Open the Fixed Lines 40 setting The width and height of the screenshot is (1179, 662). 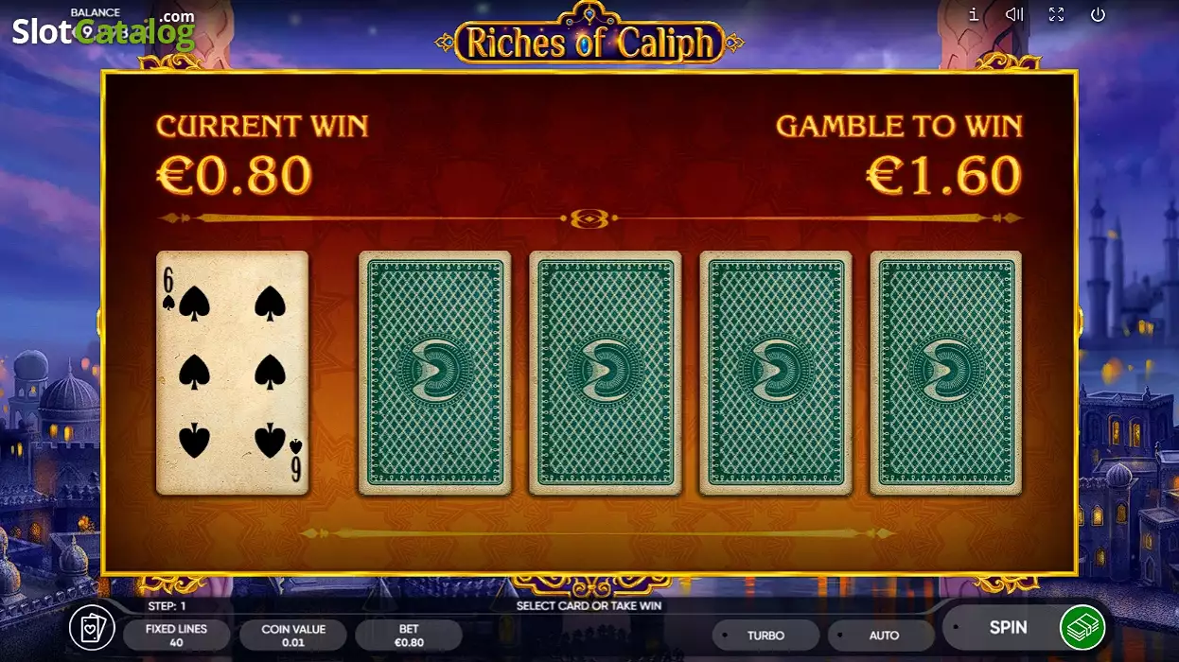[176, 635]
